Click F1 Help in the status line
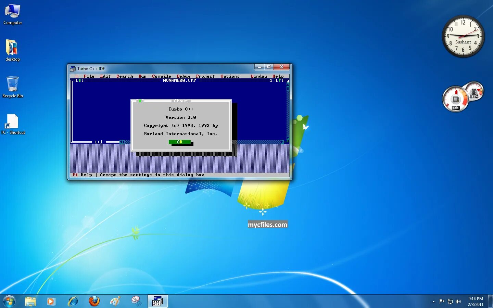The height and width of the screenshot is (308, 493). click(82, 175)
